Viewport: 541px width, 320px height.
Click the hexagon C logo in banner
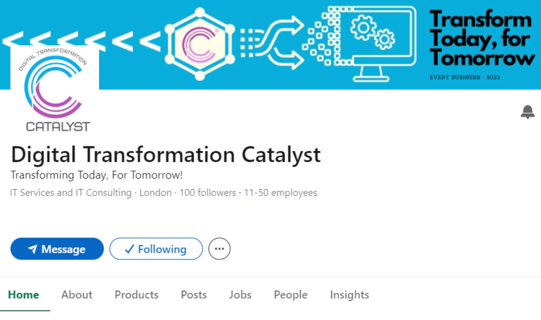199,43
